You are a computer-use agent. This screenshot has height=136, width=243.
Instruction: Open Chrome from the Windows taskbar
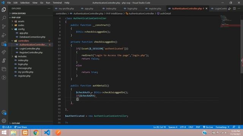coord(36,133)
